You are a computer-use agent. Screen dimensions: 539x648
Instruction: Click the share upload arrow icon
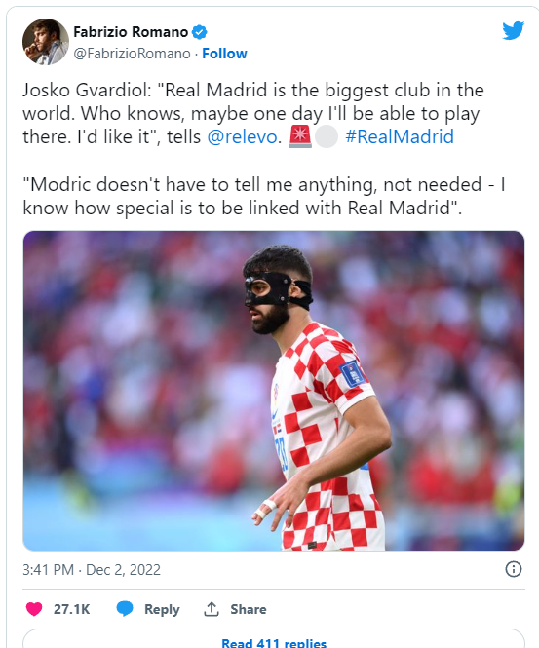[212, 609]
